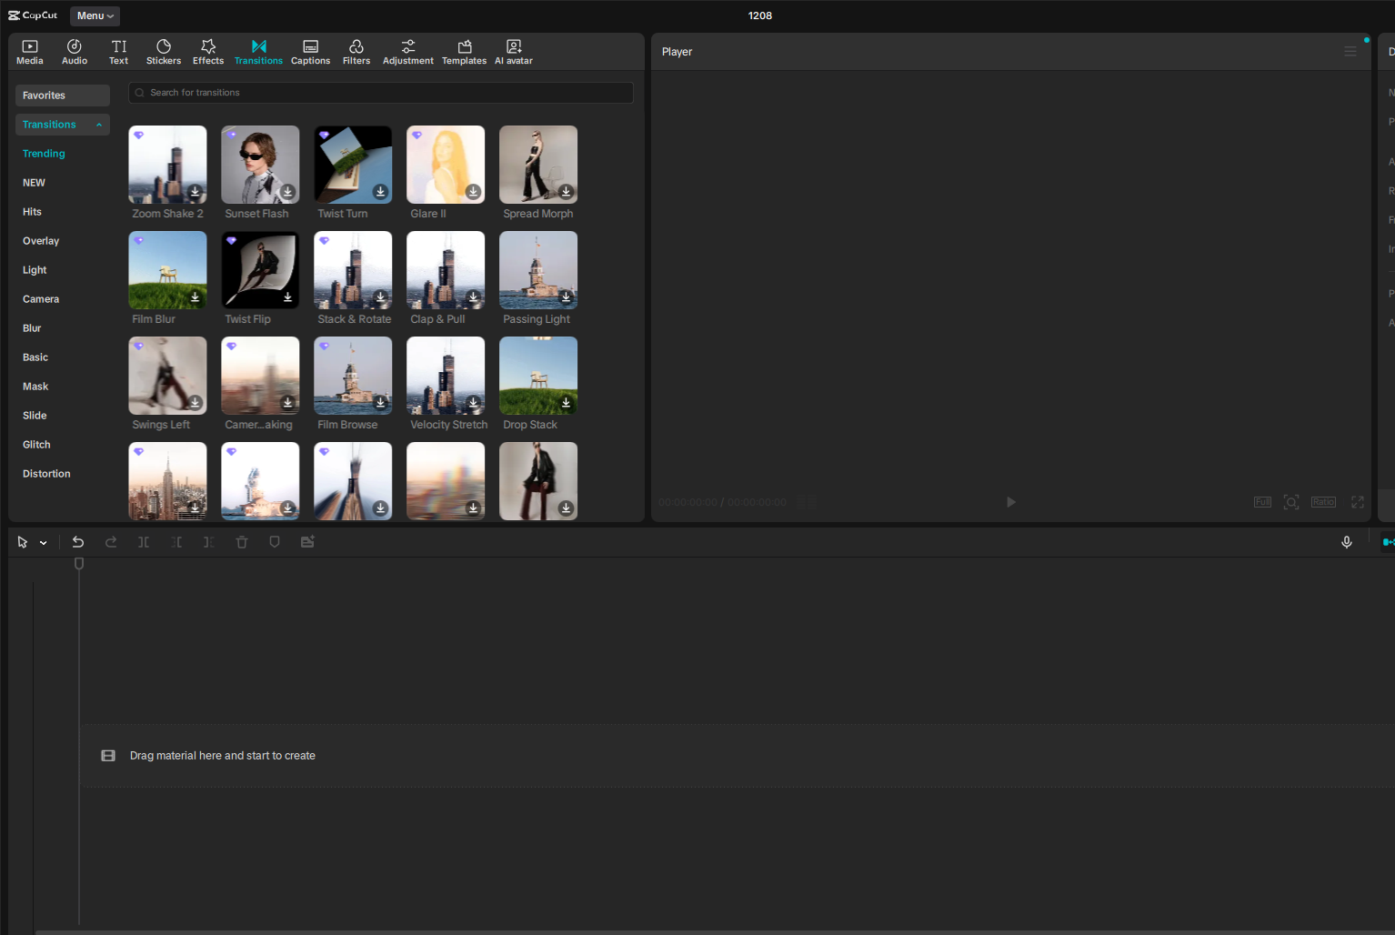Open the Stickers panel
Screen dimensions: 1395x935
(163, 51)
